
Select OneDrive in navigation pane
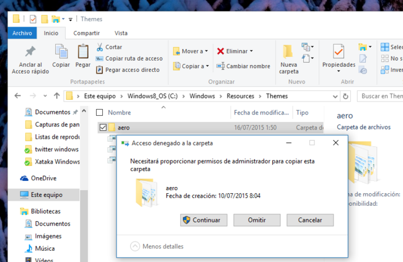point(38,178)
